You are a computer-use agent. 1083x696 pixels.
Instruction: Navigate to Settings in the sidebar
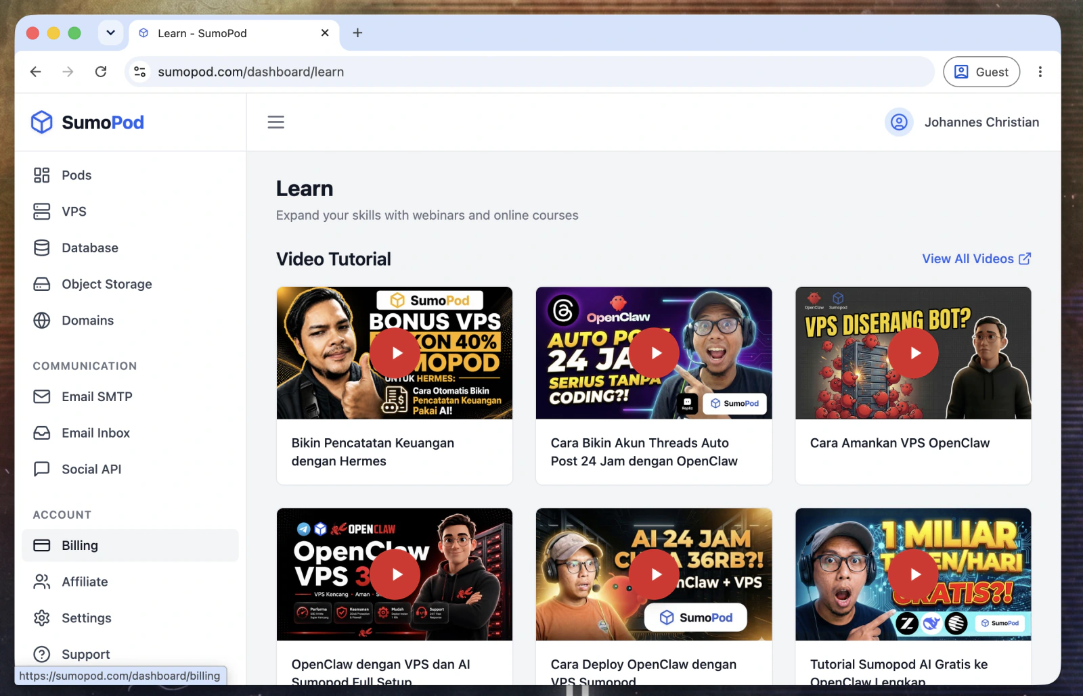click(130, 618)
